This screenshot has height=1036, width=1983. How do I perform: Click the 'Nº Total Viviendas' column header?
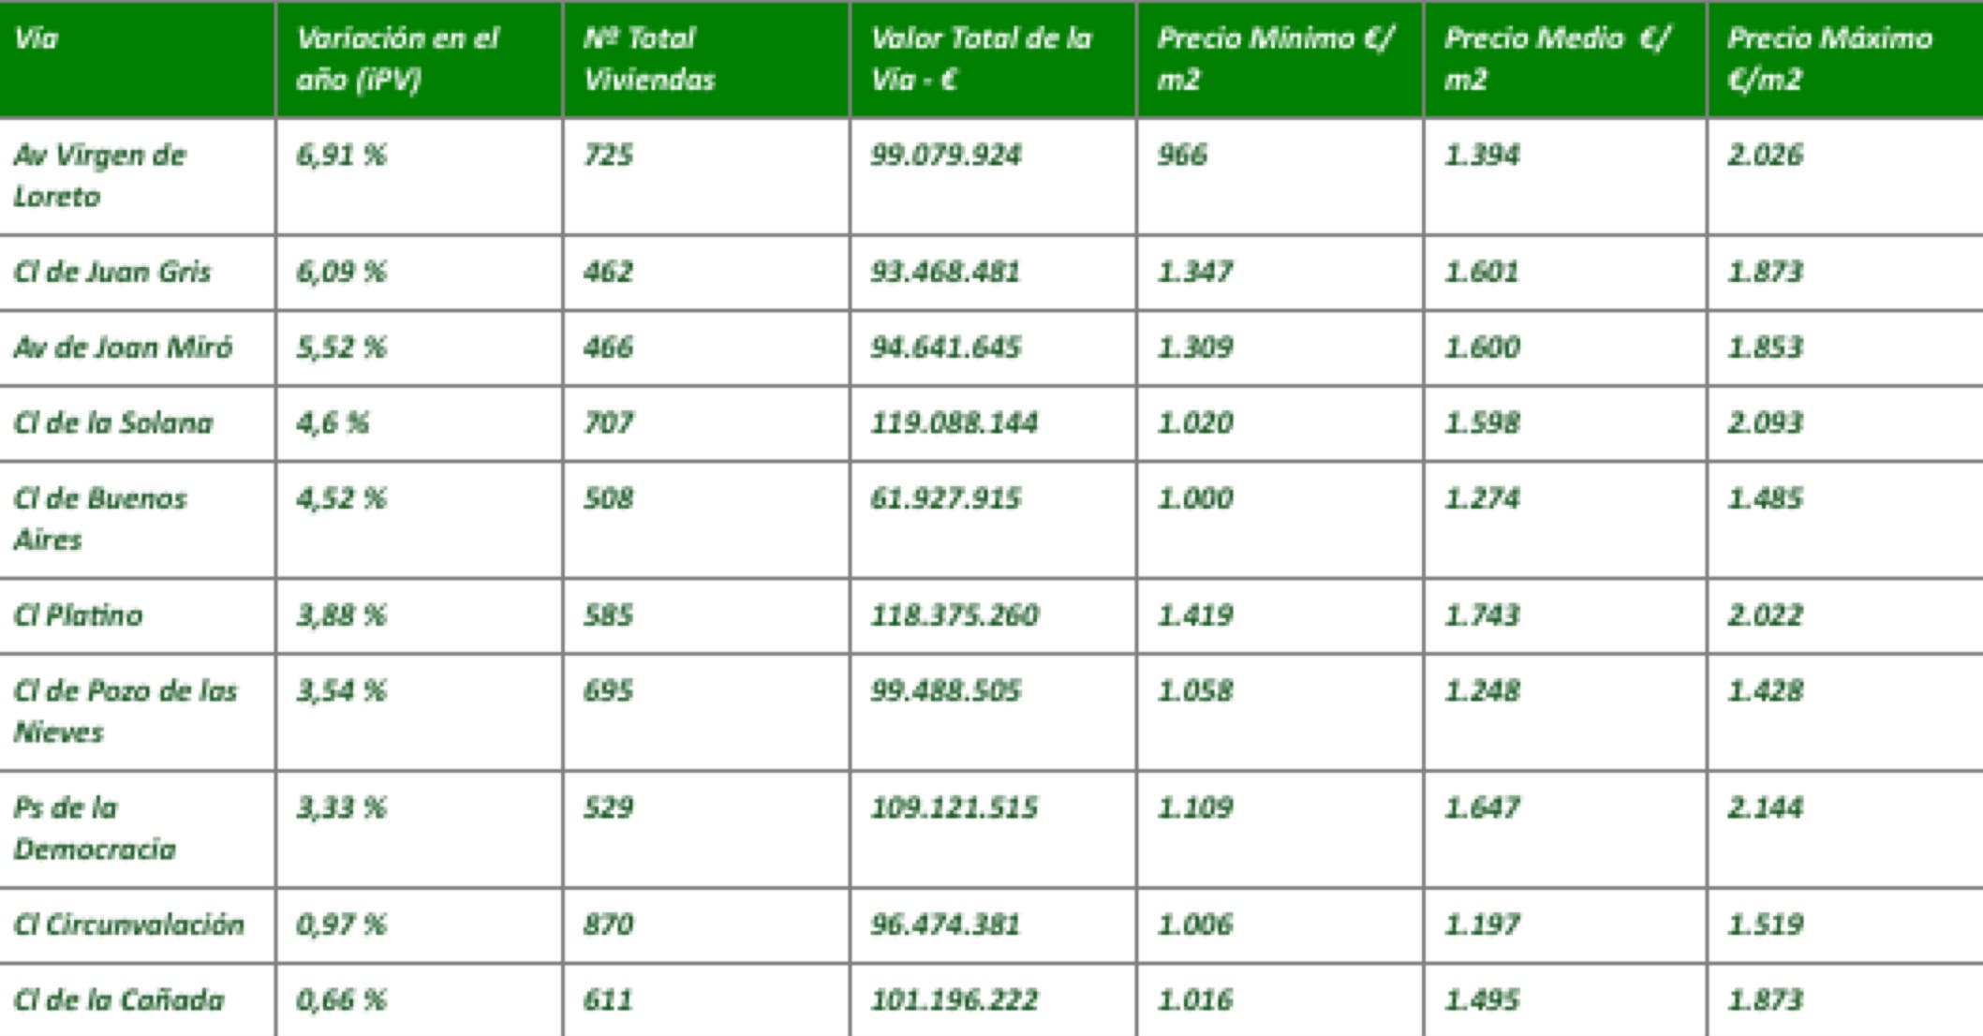click(x=648, y=59)
